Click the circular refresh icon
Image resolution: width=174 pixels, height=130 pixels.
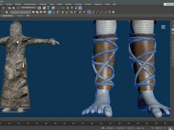(58, 12)
